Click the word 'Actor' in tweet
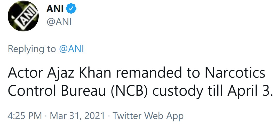Image resolution: width=277 pixels, height=125 pixels. [x=25, y=73]
